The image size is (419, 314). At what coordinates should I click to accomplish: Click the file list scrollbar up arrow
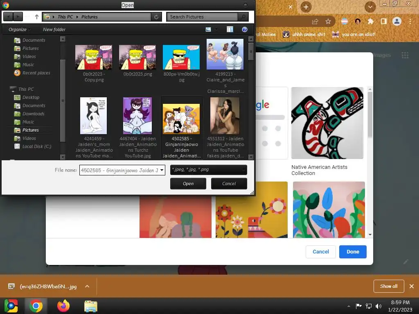[x=251, y=39]
